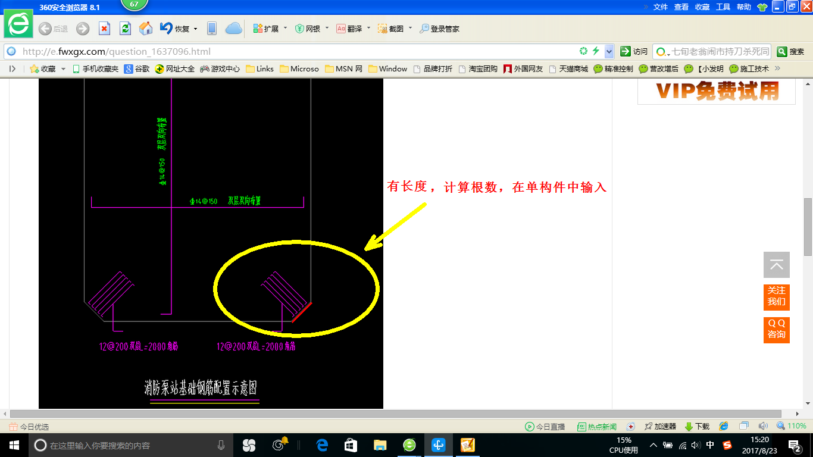Click the 关注我们 orange button
This screenshot has height=457, width=813.
coord(777,297)
